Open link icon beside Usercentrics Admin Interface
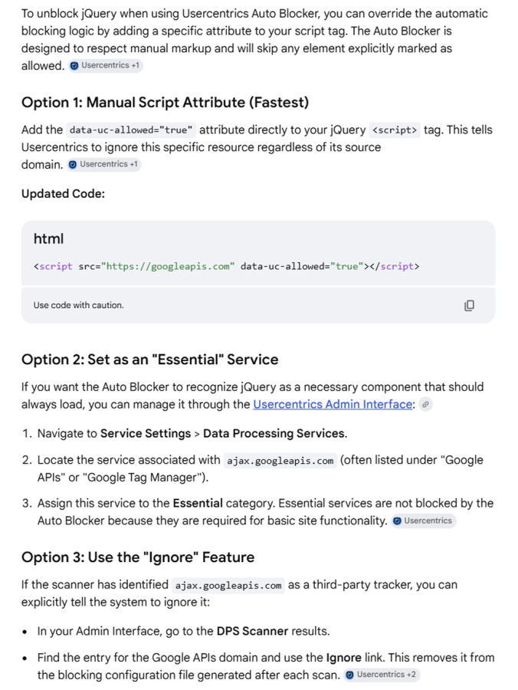This screenshot has height=690, width=518. pos(425,404)
